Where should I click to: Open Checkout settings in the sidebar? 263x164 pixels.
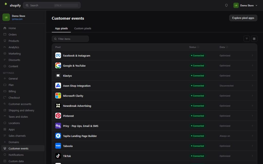coord(23,98)
